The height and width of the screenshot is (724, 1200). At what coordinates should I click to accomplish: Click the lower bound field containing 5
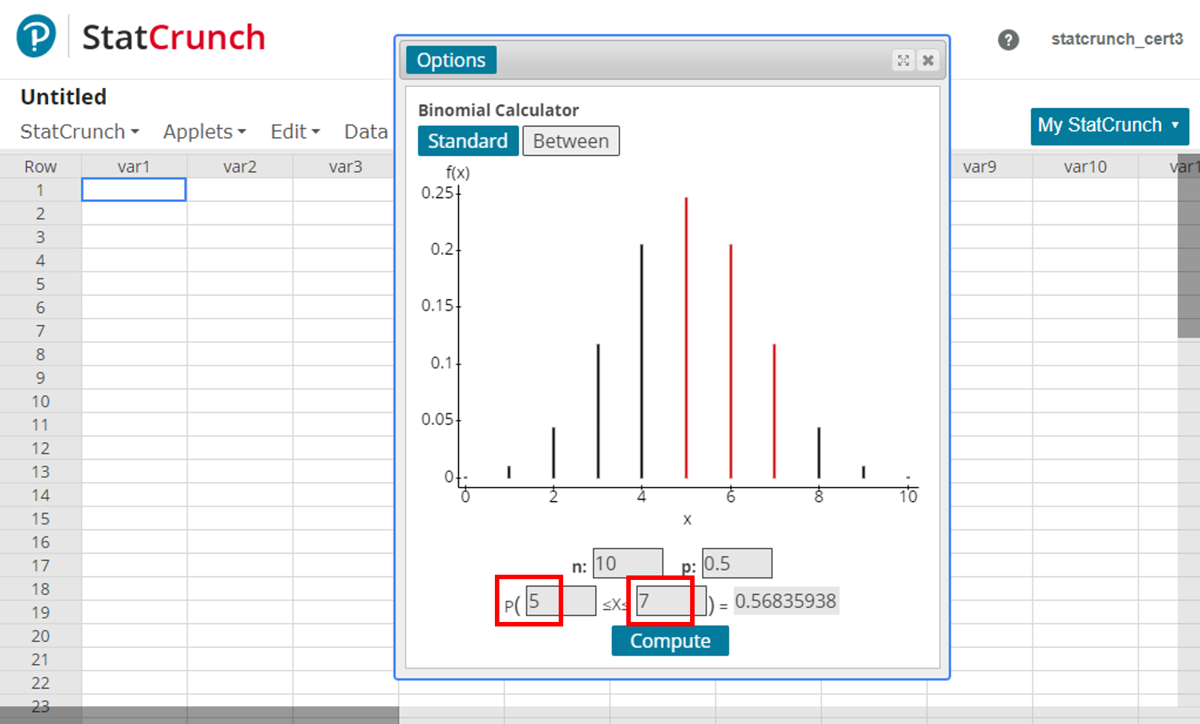pos(560,601)
